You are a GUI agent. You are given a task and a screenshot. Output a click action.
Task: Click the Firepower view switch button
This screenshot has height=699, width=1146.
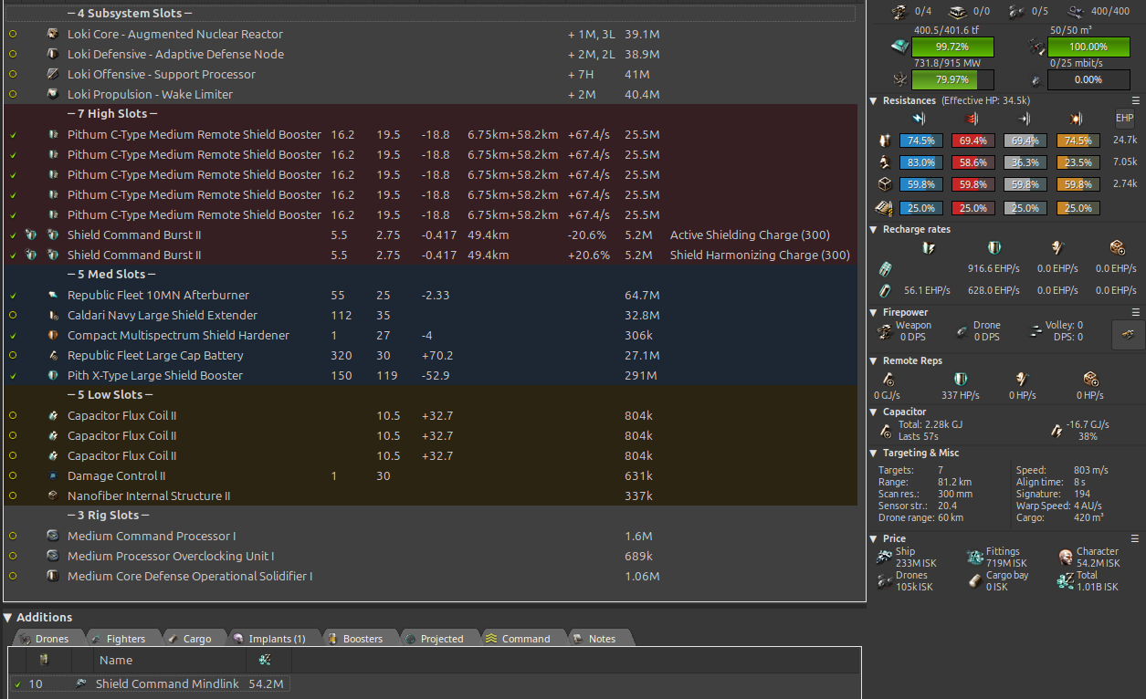[1128, 335]
